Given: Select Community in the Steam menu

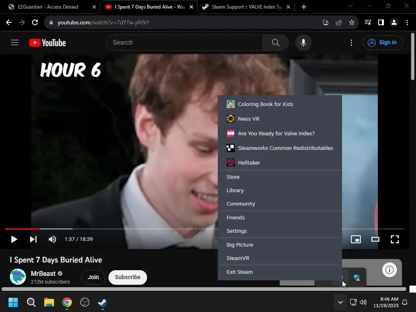Looking at the screenshot, I should (x=279, y=204).
